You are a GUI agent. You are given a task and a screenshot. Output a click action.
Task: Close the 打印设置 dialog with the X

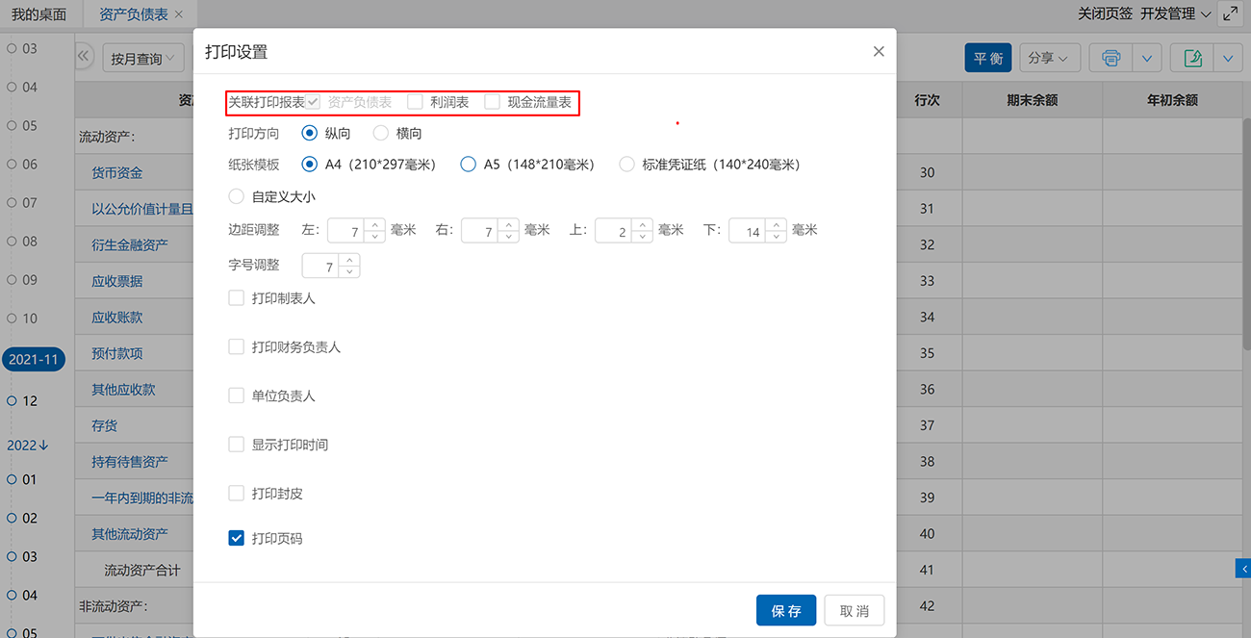[x=878, y=52]
